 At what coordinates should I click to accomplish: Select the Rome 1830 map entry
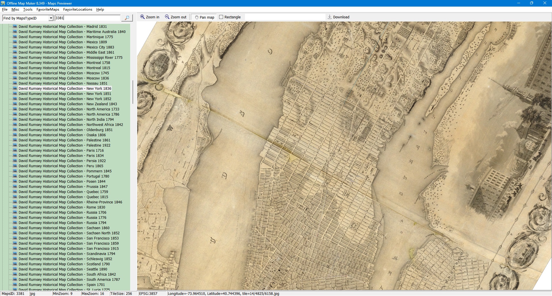(62, 207)
